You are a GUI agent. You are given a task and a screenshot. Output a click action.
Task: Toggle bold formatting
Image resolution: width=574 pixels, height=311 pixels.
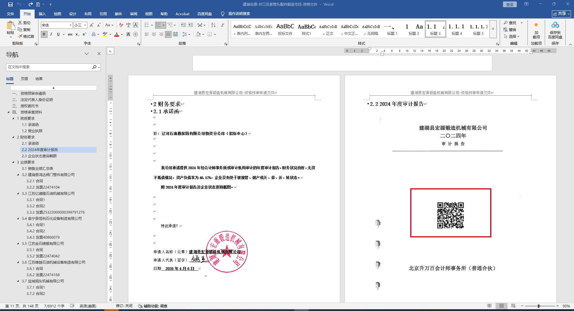(44, 35)
